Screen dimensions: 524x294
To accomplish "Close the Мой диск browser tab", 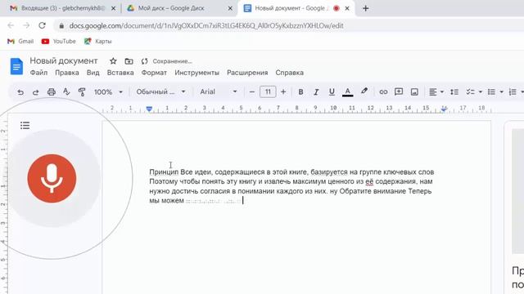I will [x=230, y=9].
